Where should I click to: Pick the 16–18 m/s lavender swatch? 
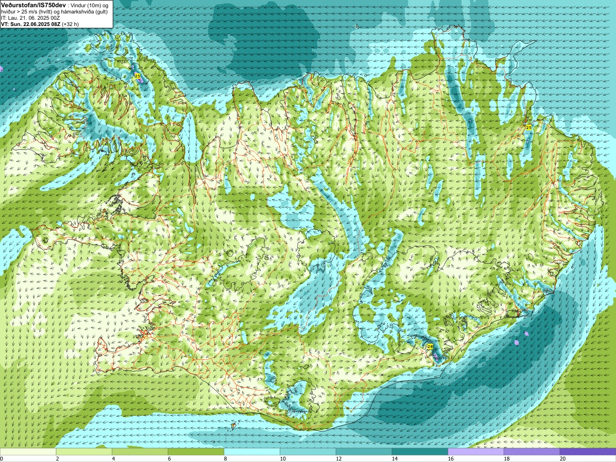(x=475, y=452)
